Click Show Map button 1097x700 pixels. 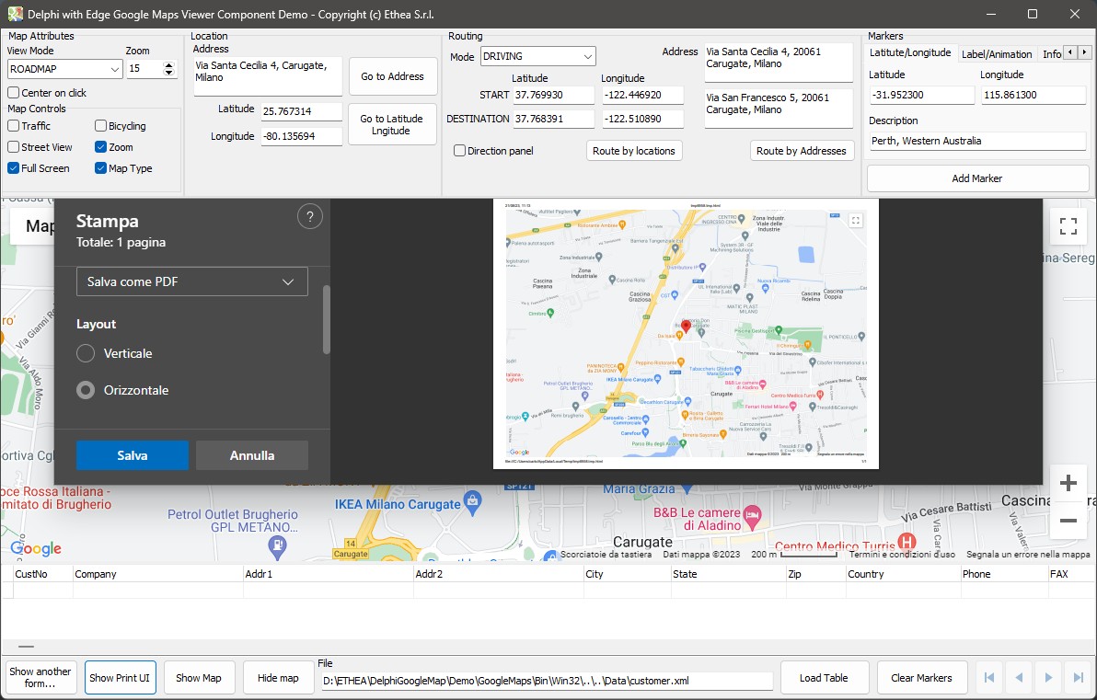(x=199, y=677)
